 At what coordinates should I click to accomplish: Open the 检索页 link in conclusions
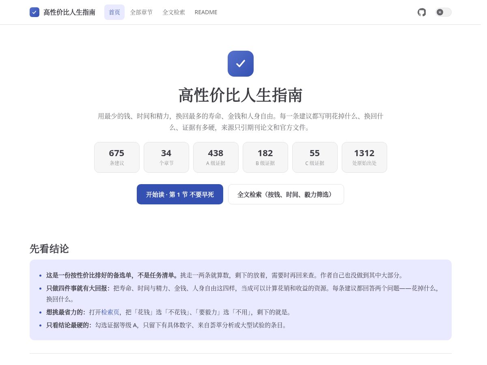(x=110, y=312)
